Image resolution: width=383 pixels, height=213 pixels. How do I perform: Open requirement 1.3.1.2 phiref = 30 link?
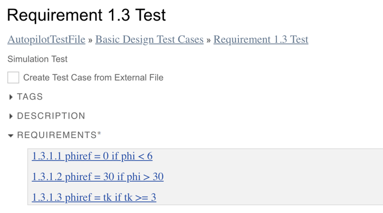point(98,177)
